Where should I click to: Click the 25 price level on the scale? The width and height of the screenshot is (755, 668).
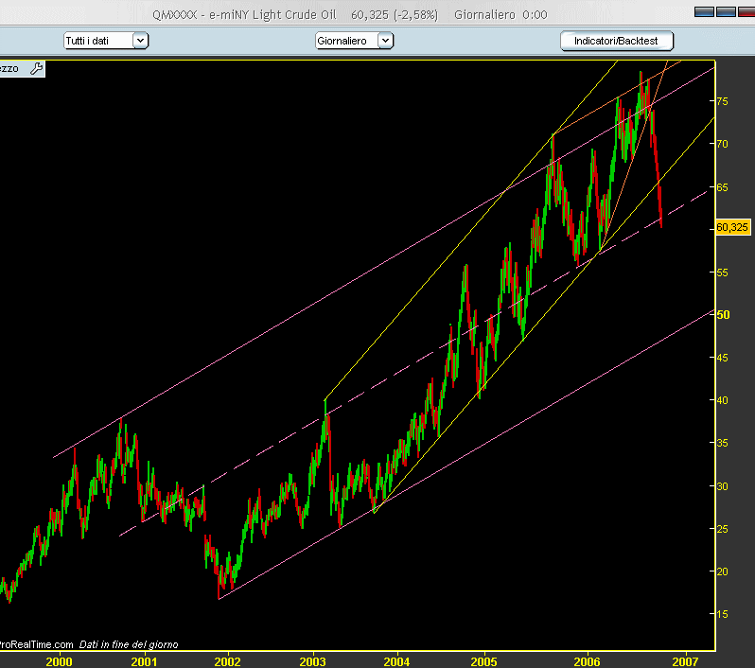pyautogui.click(x=722, y=529)
